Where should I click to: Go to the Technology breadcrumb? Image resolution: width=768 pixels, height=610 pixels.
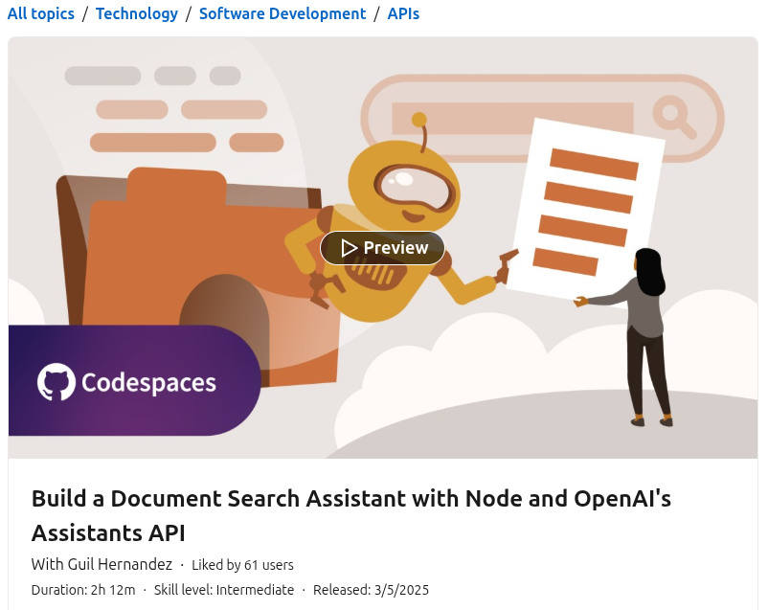pyautogui.click(x=137, y=13)
